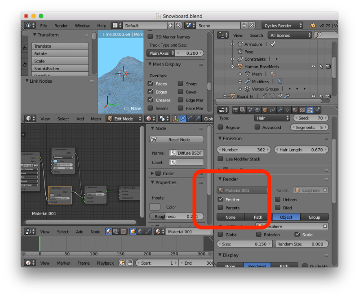Open the Edit Mode dropdown

click(124, 119)
